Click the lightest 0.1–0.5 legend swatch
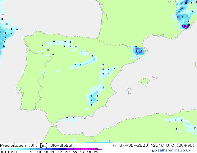This screenshot has height=153, width=197. pos(5,149)
